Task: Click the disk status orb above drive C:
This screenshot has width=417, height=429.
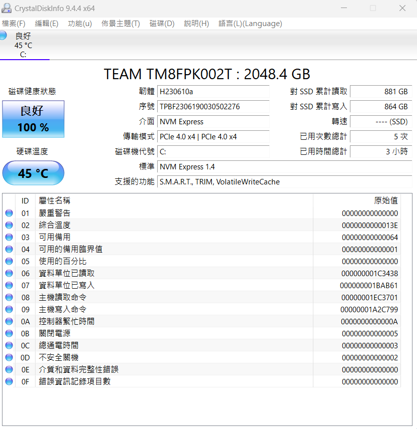Action: tap(3, 36)
